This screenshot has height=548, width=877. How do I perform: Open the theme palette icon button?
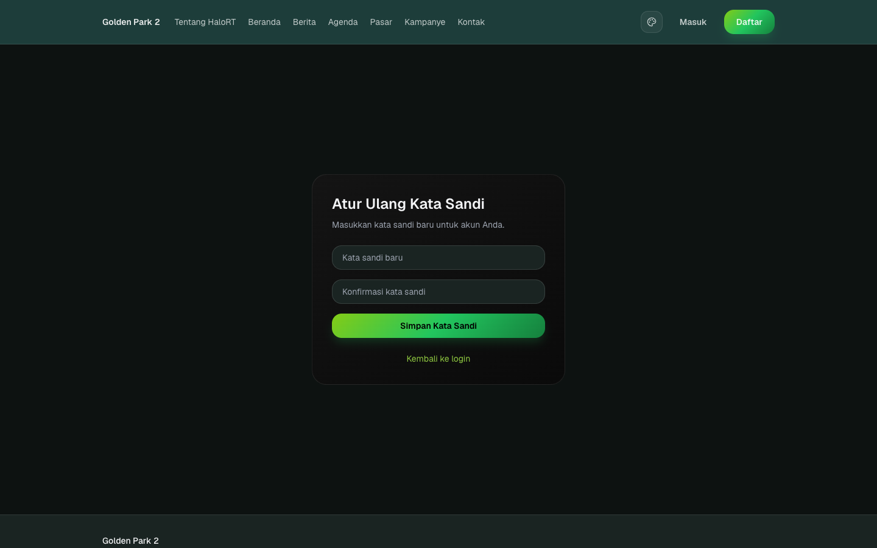[652, 22]
